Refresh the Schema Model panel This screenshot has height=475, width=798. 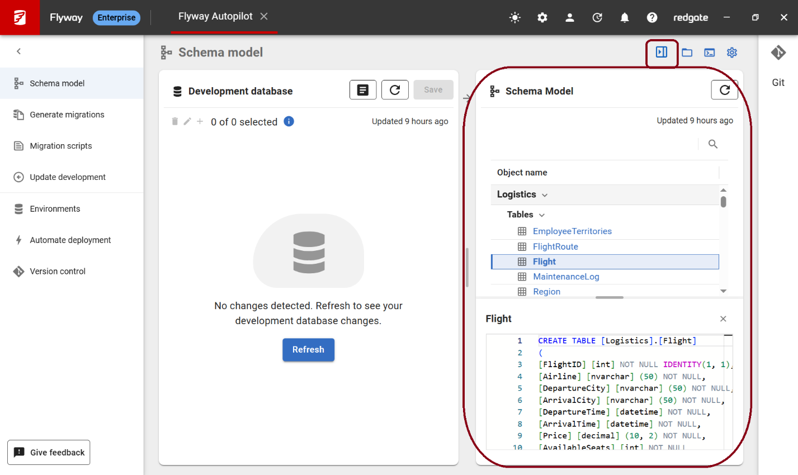tap(724, 90)
